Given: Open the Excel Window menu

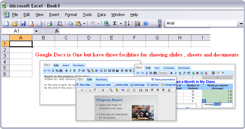Looking at the screenshot, I should pos(118,15).
